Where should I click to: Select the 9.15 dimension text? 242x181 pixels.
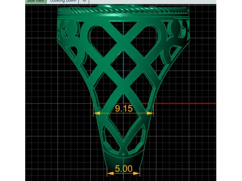[124, 109]
